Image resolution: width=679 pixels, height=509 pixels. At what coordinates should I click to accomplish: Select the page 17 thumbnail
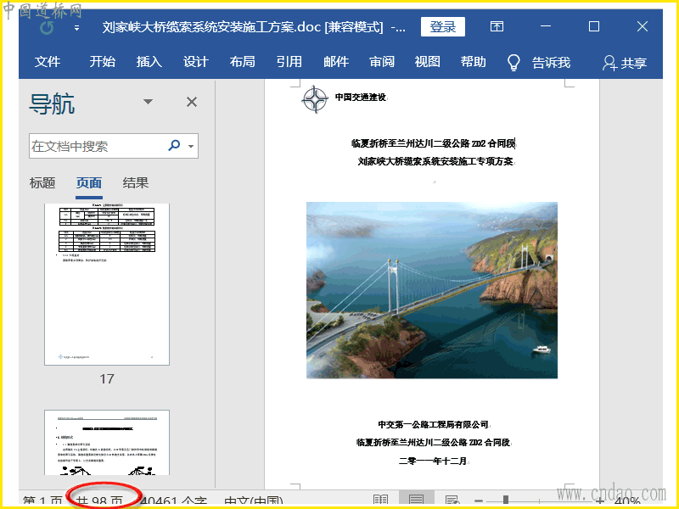pos(107,284)
